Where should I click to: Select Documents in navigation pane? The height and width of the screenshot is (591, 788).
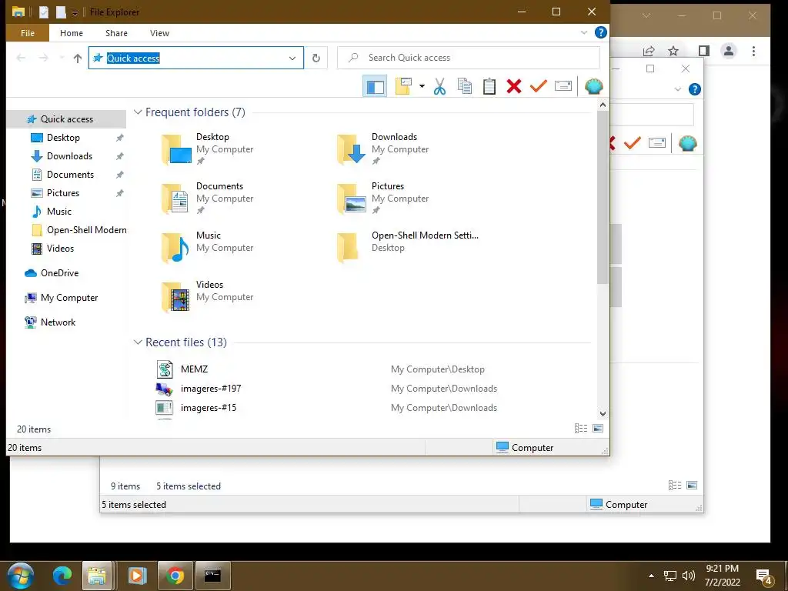pos(70,175)
